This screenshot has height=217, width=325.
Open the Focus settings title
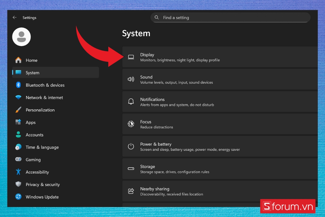click(x=146, y=122)
